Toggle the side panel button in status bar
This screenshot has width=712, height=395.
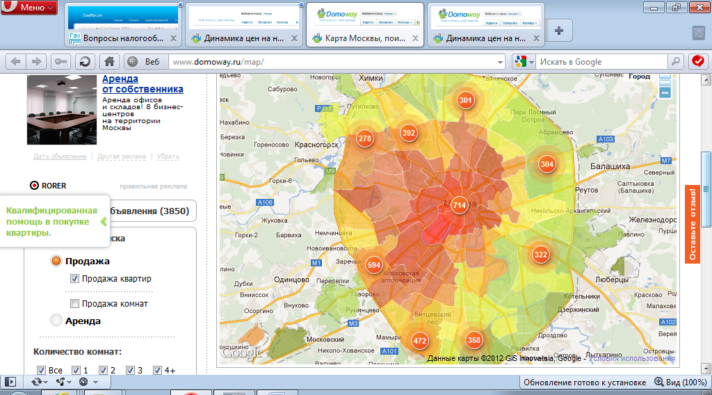[10, 382]
